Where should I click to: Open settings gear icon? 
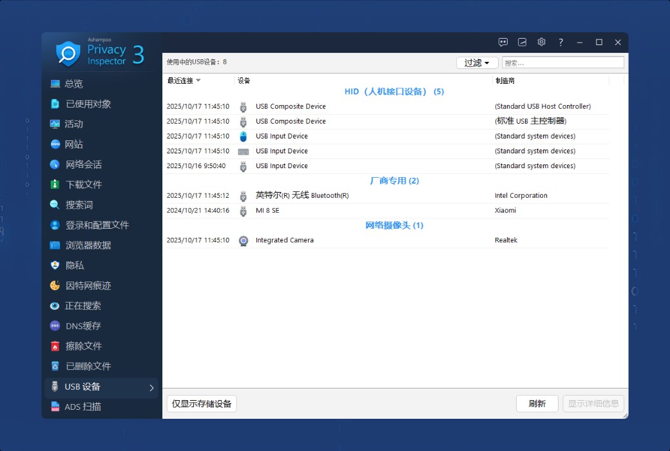tap(541, 42)
